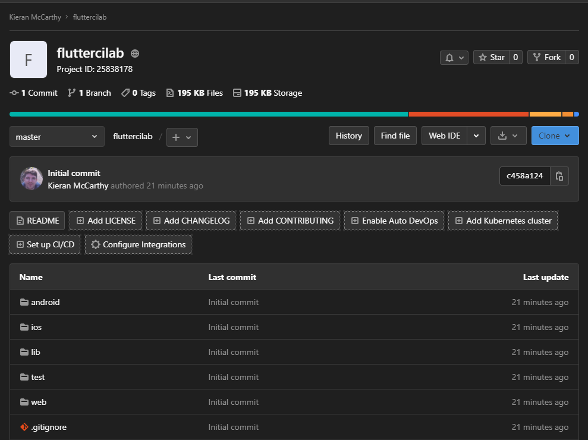Click Add LICENSE
The image size is (588, 440).
(106, 221)
